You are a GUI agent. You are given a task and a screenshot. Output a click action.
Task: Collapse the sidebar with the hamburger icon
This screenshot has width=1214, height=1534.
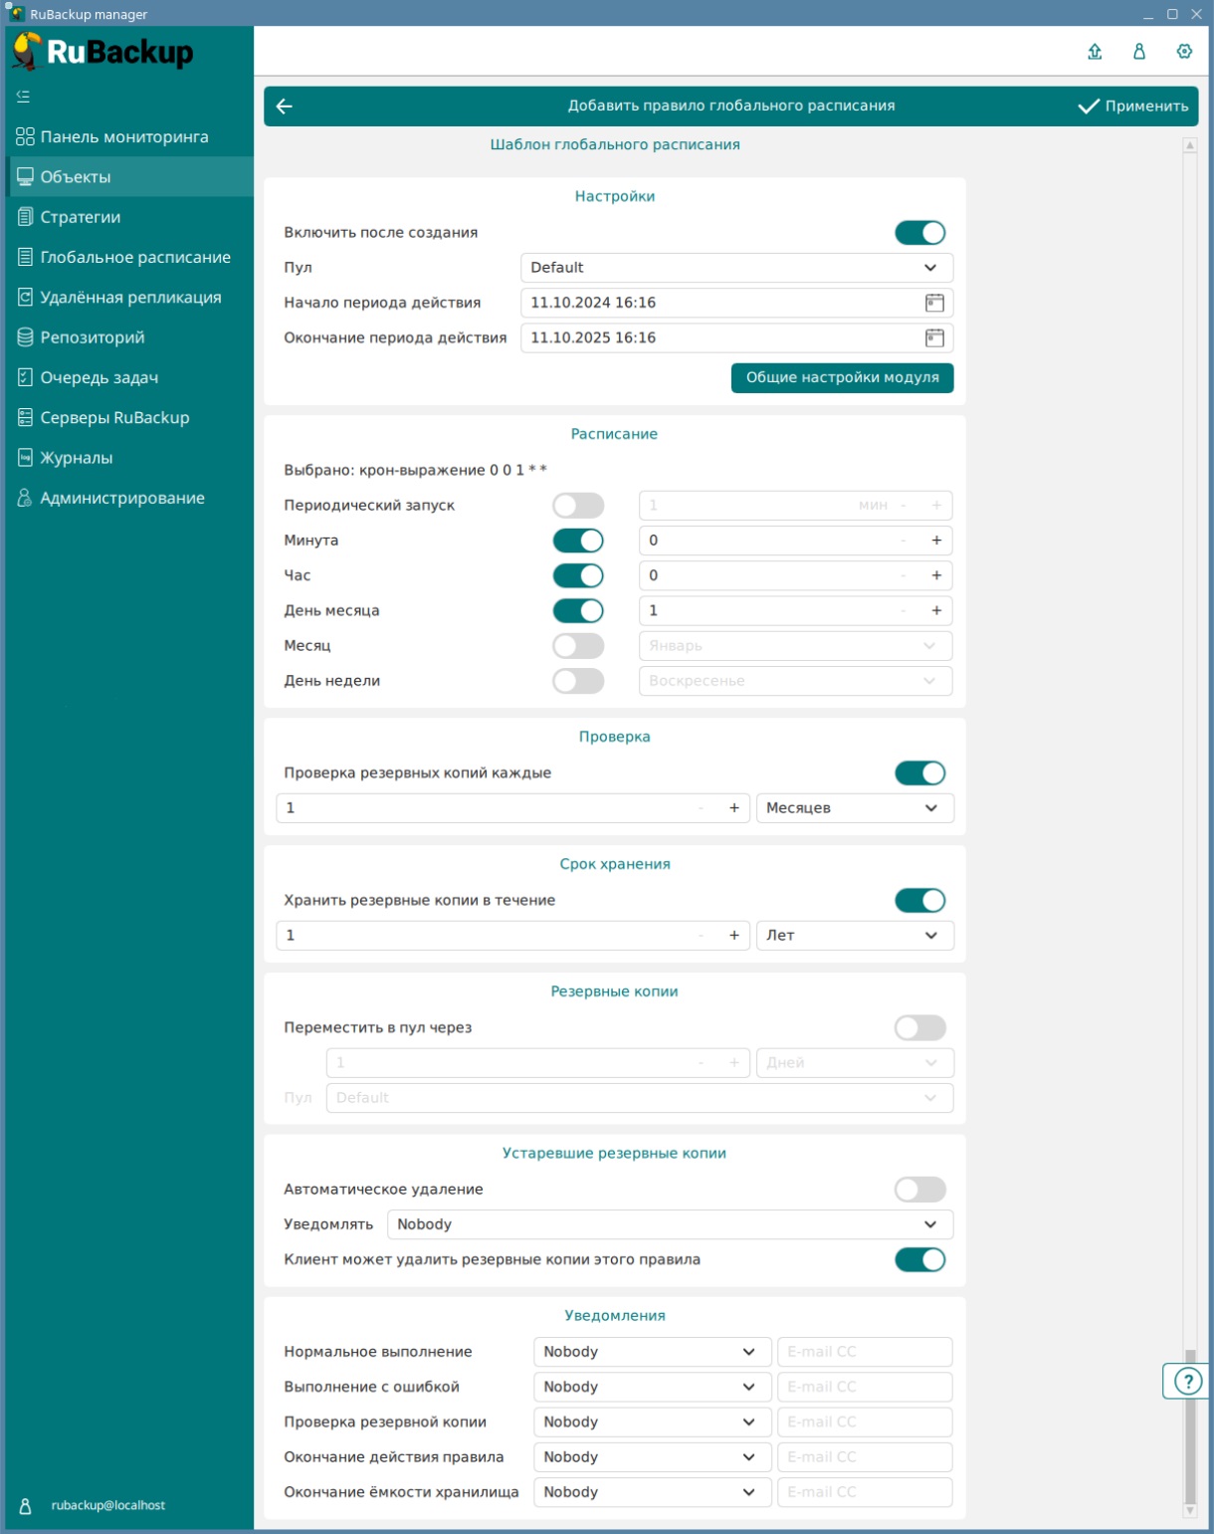(x=23, y=97)
